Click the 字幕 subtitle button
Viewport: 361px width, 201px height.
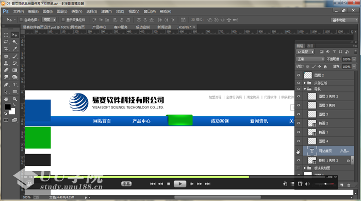tap(126, 184)
